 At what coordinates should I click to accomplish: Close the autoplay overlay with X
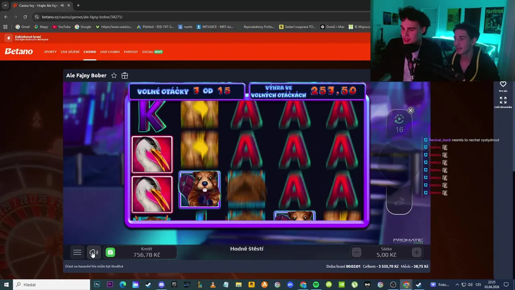[410, 110]
